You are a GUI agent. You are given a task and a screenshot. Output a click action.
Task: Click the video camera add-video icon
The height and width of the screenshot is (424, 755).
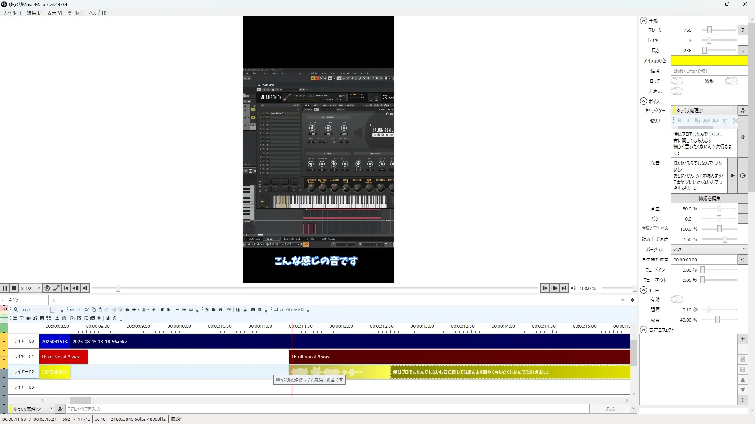coord(28,318)
